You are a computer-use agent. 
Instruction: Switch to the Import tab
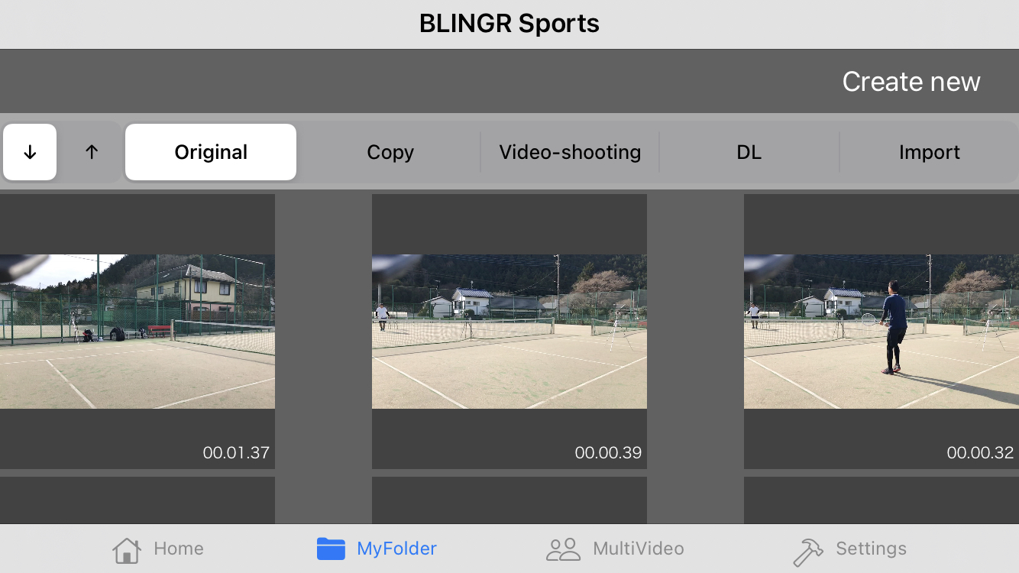[929, 152]
